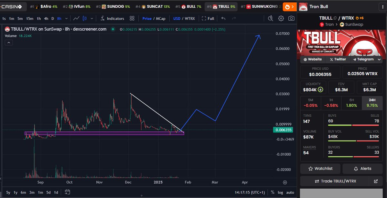387x198 pixels.
Task: Select the 24H change stat tab
Action: 372,103
